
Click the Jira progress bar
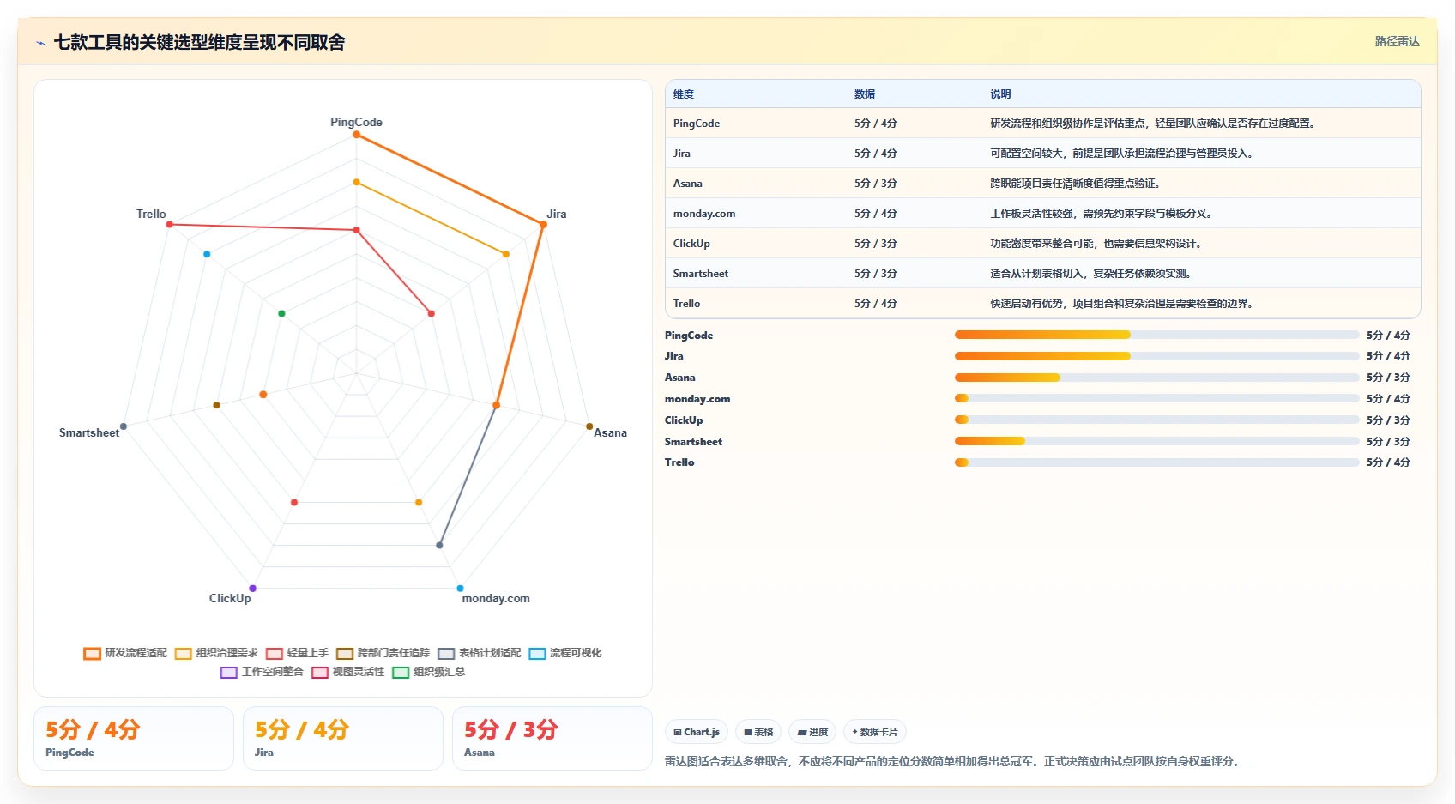pyautogui.click(x=1156, y=356)
